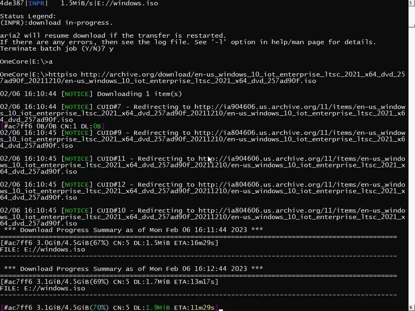The width and height of the screenshot is (415, 311).
Task: Click 'Terminate batch job (Y/N)? y' line
Action: 57,49
